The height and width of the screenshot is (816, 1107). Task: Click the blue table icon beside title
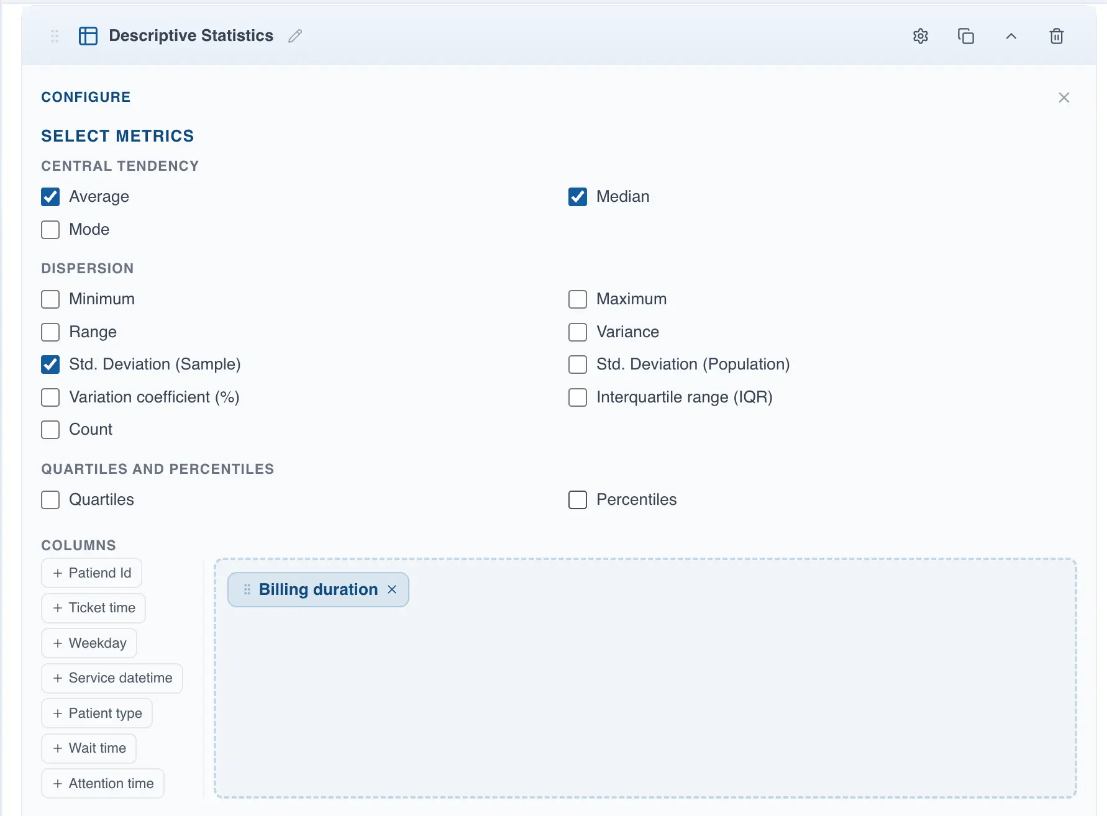coord(88,35)
